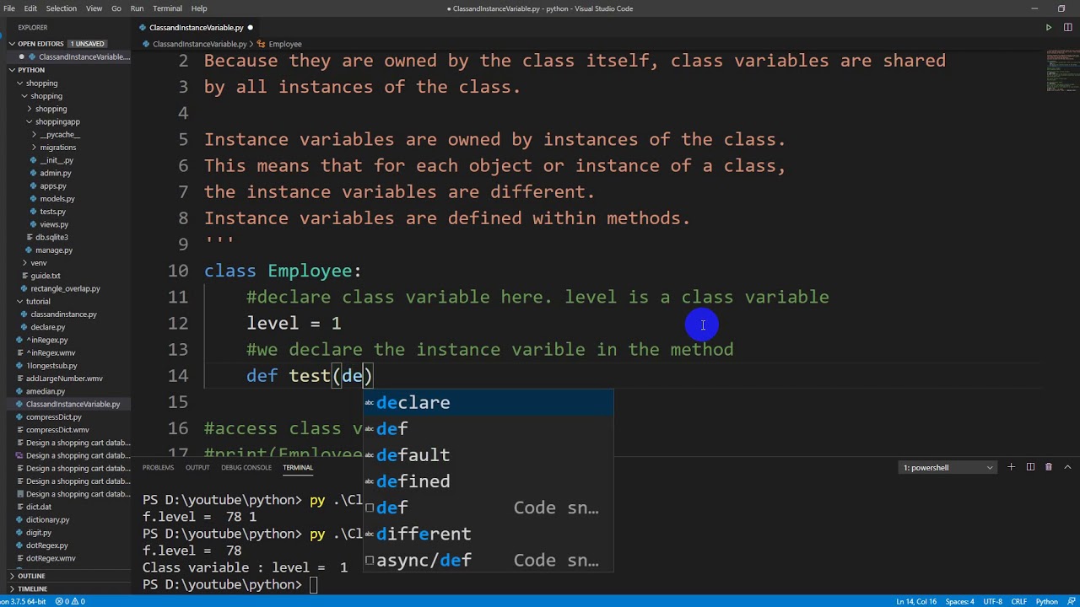Open the File menu

pyautogui.click(x=9, y=8)
